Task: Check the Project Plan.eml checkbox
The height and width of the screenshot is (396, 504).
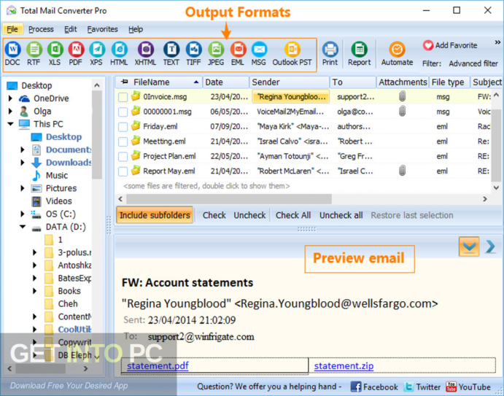Action: [123, 157]
